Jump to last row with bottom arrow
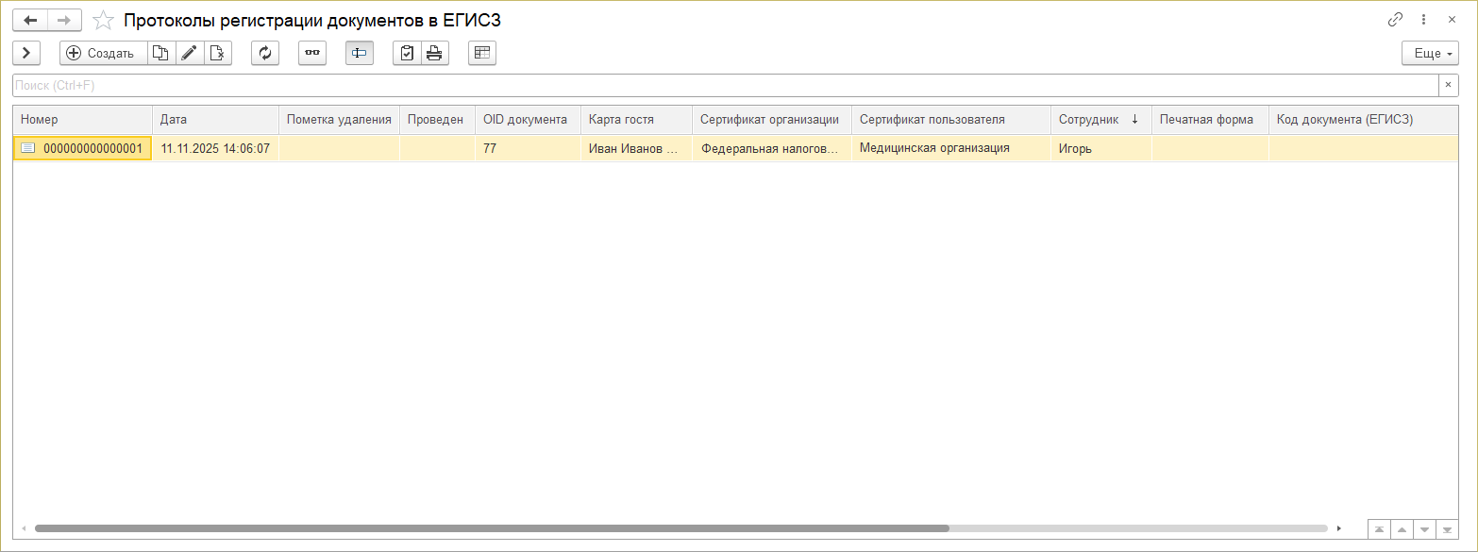 1447,529
